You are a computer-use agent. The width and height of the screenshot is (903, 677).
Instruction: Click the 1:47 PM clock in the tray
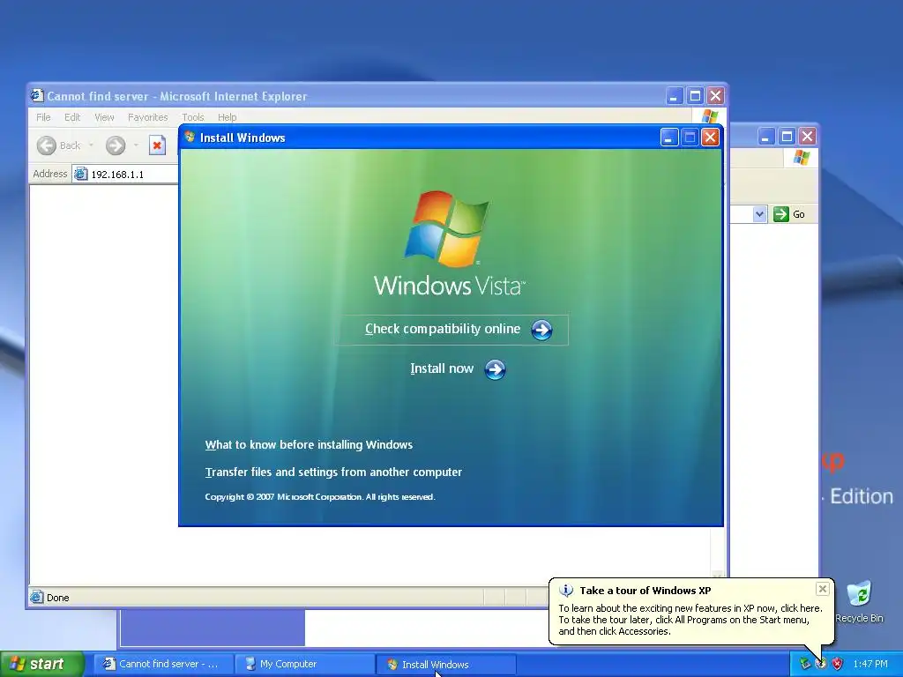[x=870, y=664]
